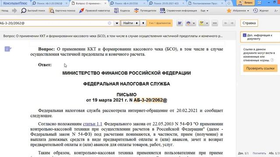Close the Поиск: 20.03.2021 433 tab
Viewport: 280px width, 157px height.
pyautogui.click(x=183, y=3)
